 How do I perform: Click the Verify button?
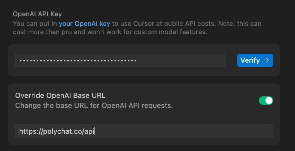(x=255, y=60)
